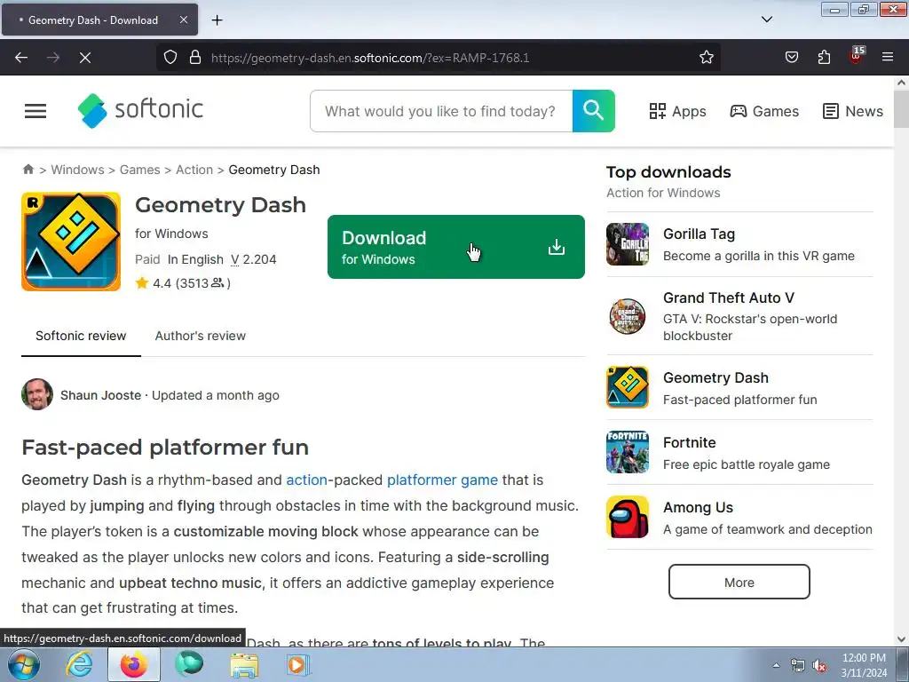
Task: Click the Softonic logo
Action: [x=140, y=110]
